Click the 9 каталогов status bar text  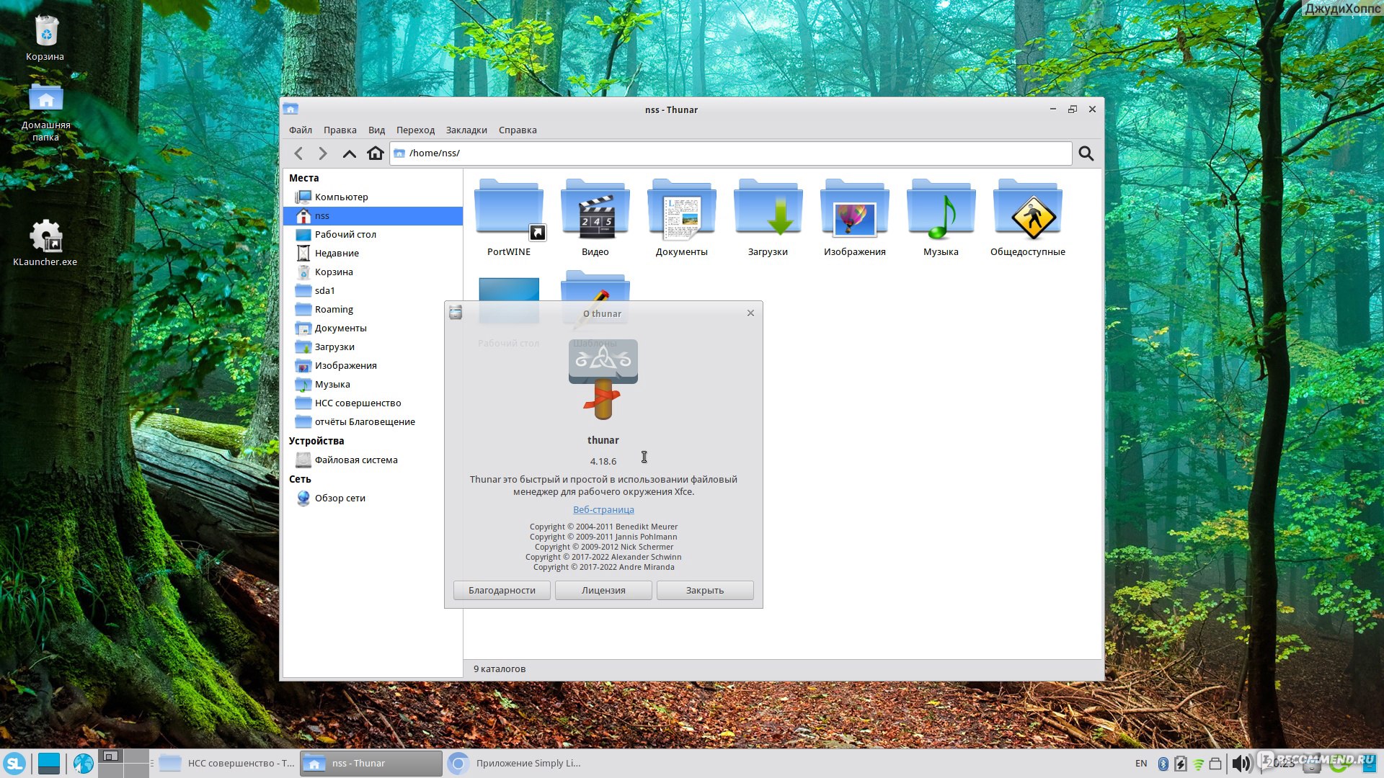500,669
